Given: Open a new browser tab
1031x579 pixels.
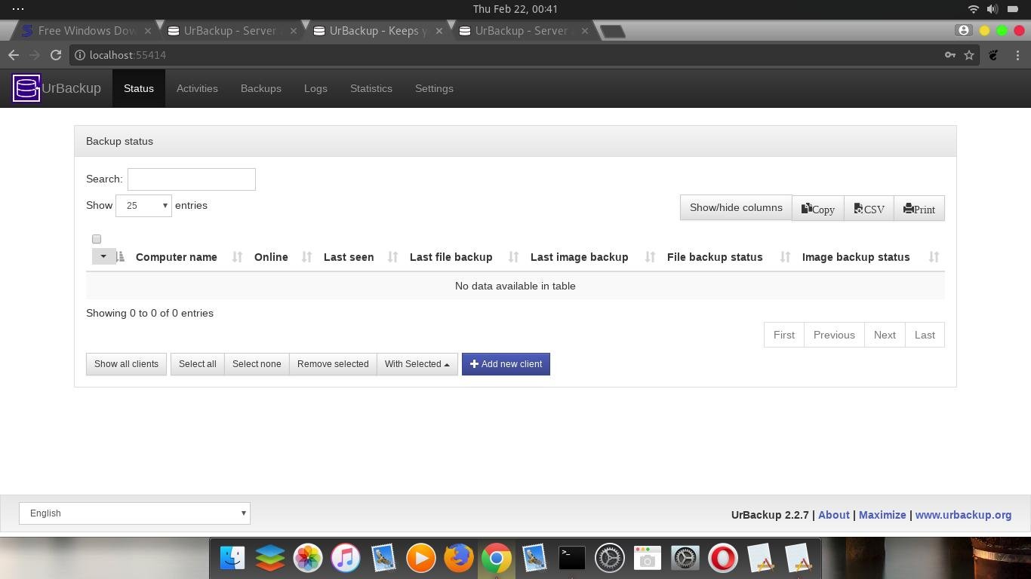Looking at the screenshot, I should (x=613, y=31).
